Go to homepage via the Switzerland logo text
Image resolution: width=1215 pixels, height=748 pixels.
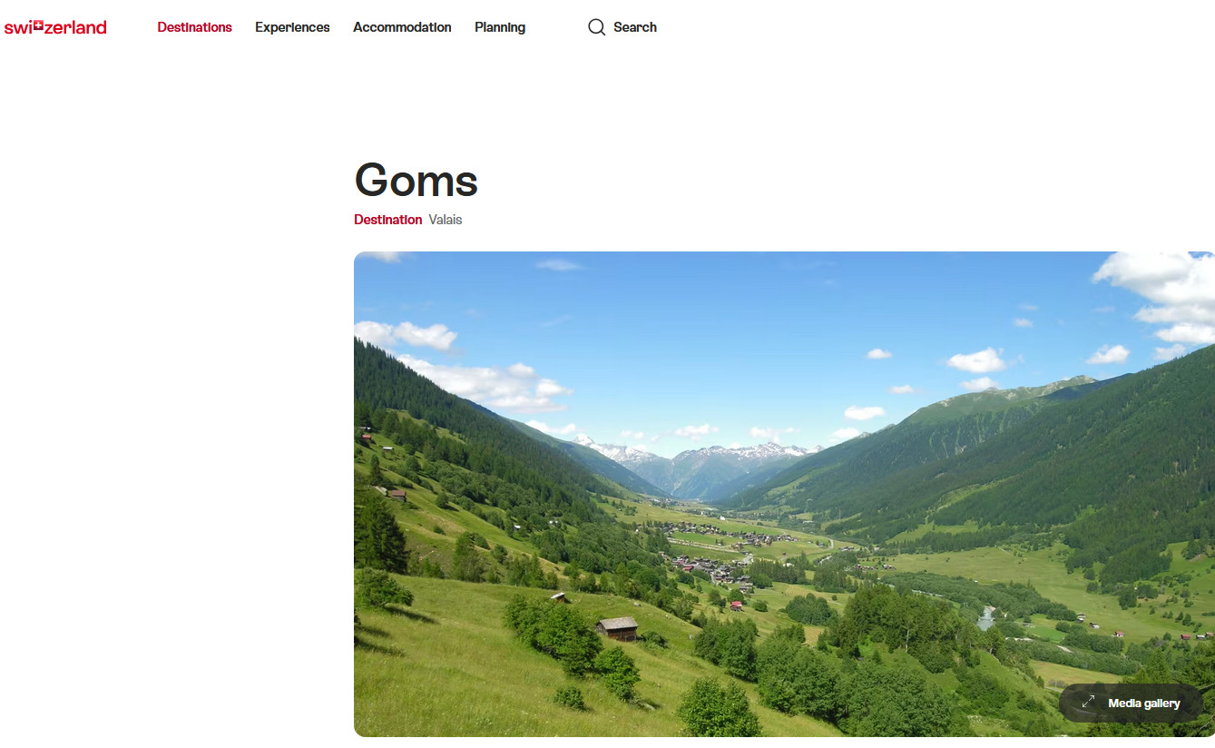(55, 27)
